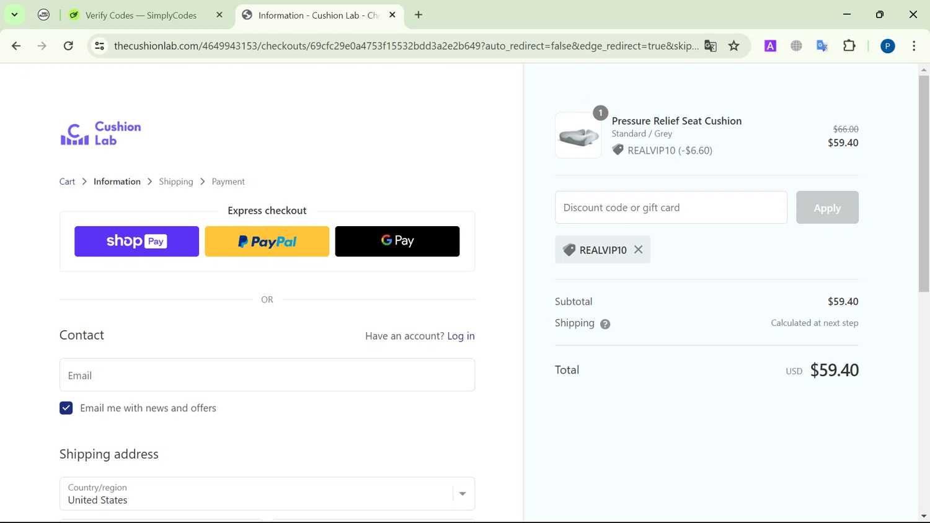The width and height of the screenshot is (930, 523).
Task: Open the Extensions puzzle menu
Action: [849, 46]
